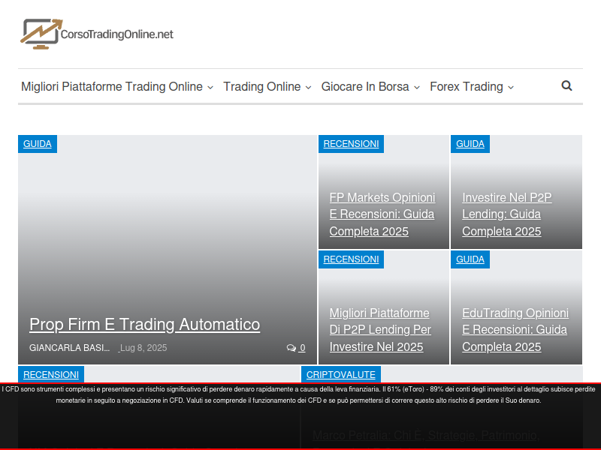601x450 pixels.
Task: Read FP Markets Opinioni E Recensioni
Action: (x=382, y=214)
